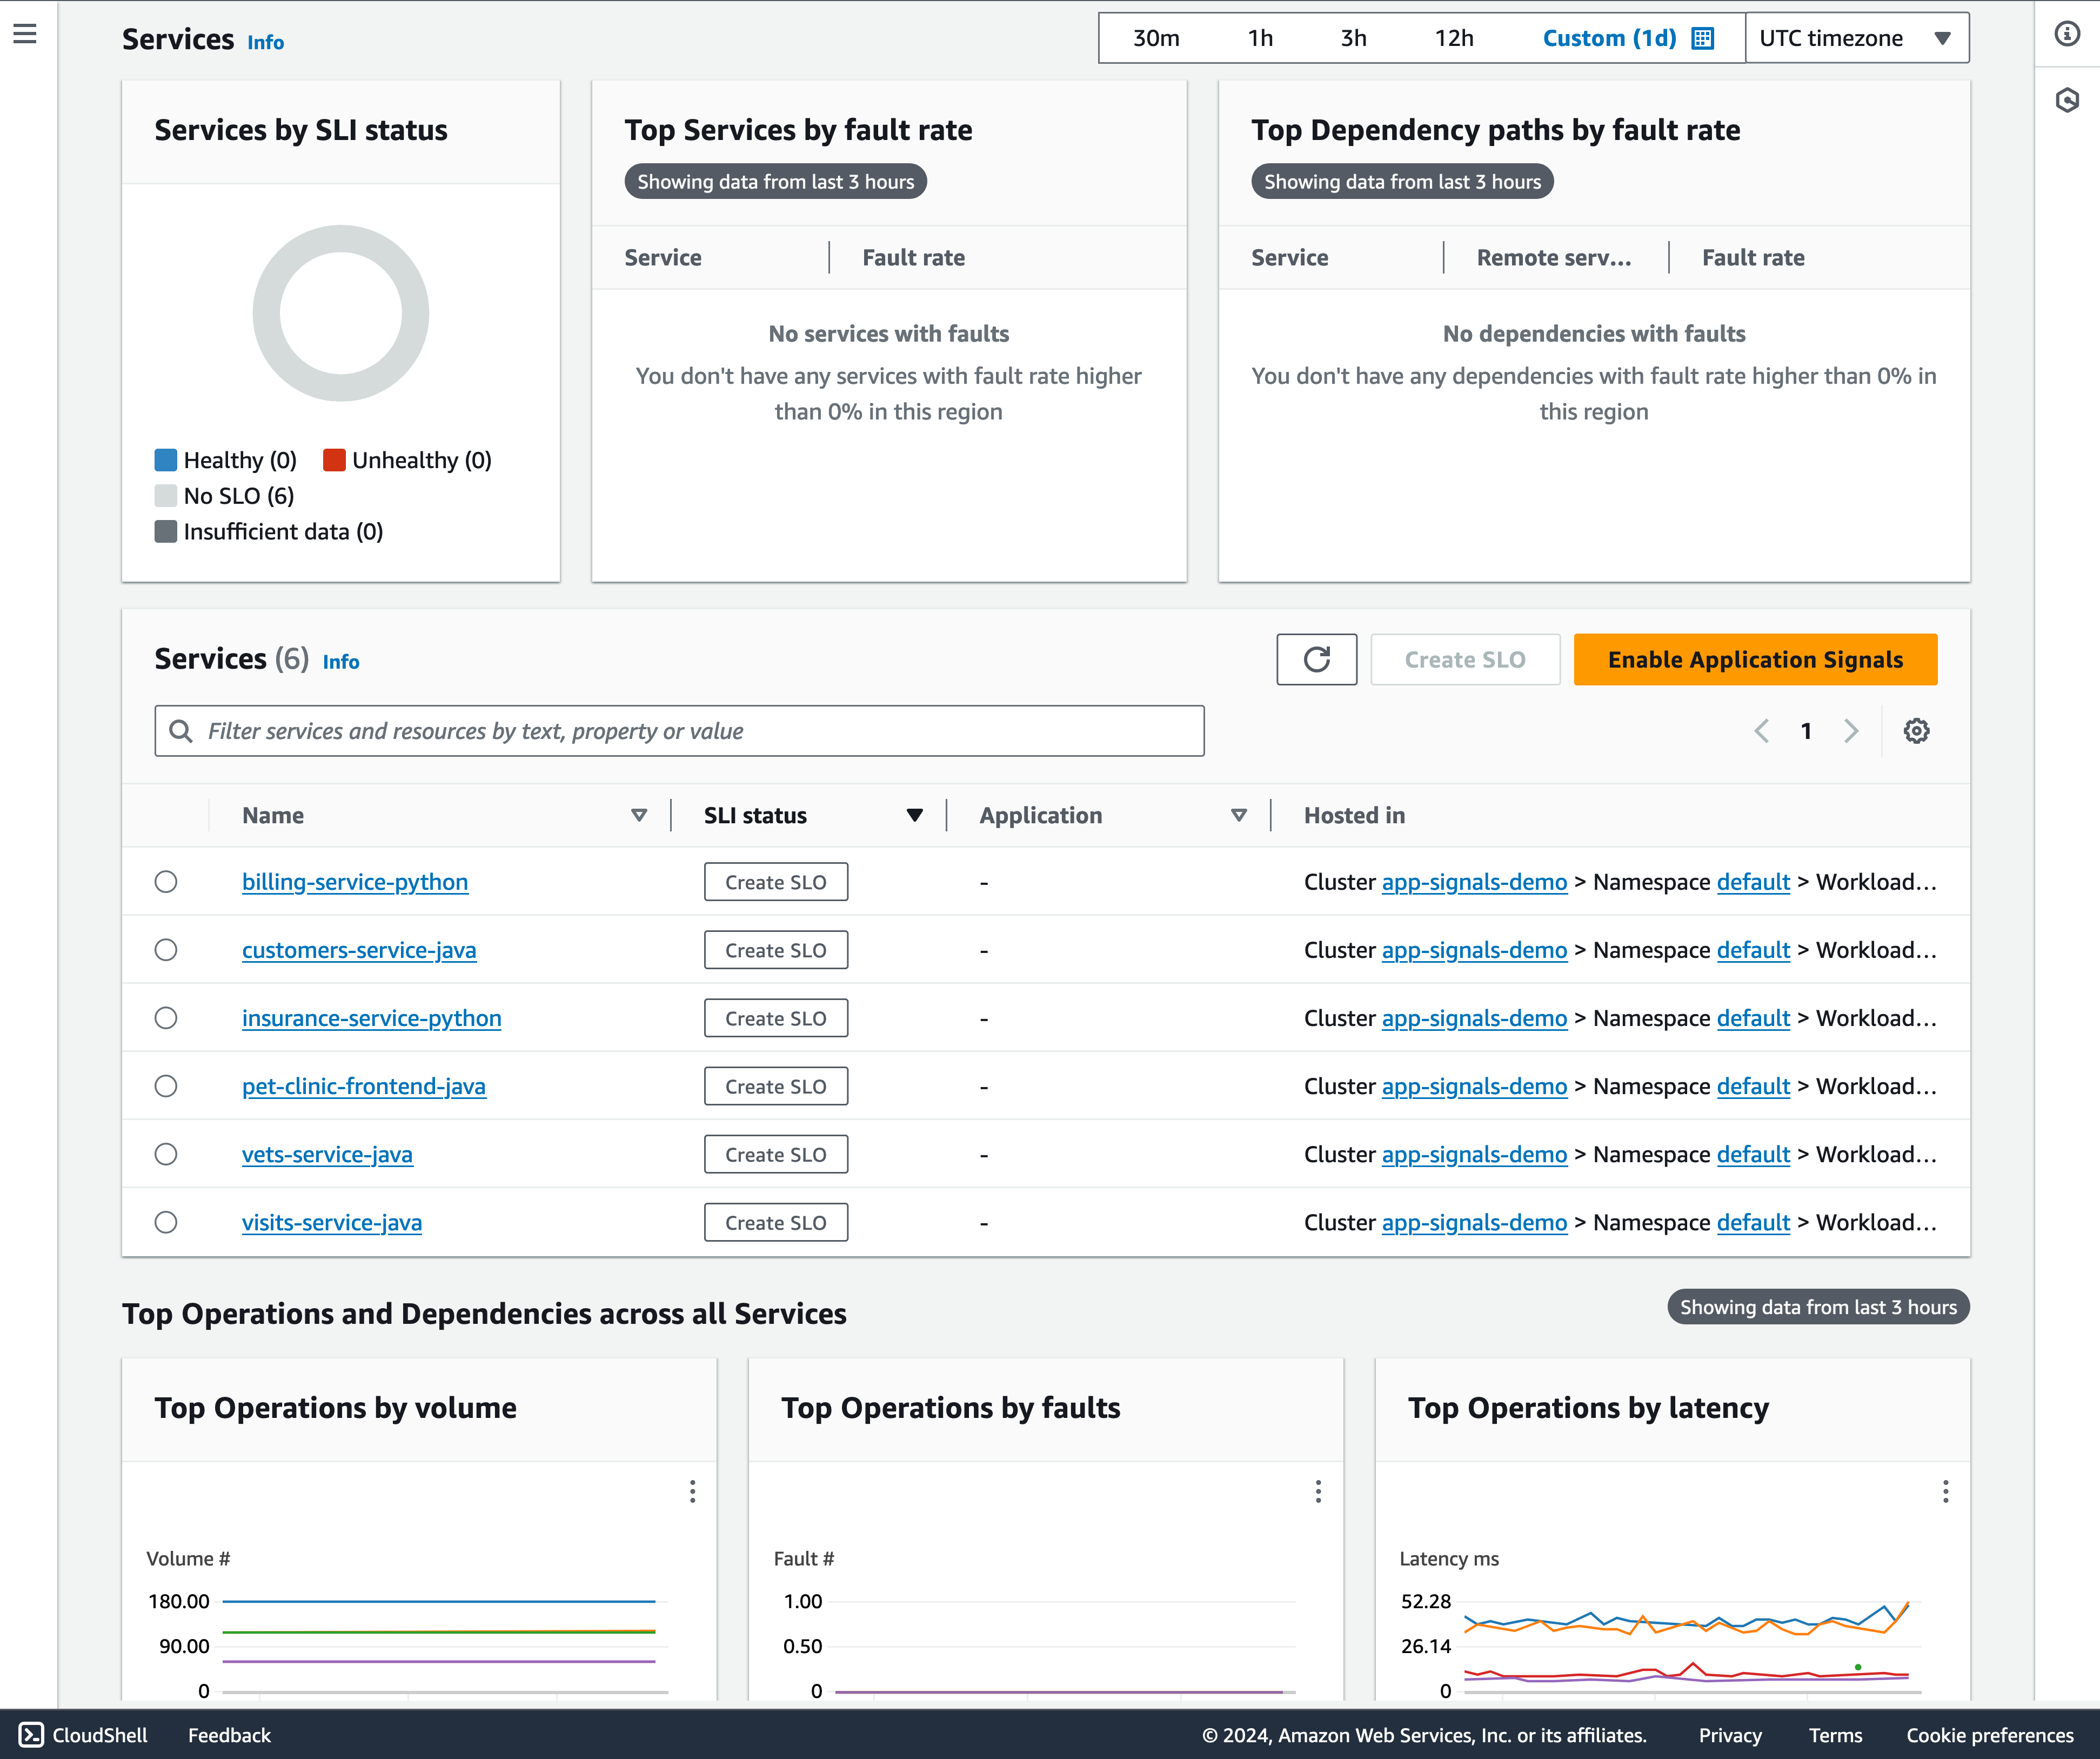Viewport: 2100px width, 1759px height.
Task: Click Enable Application Signals button
Action: pyautogui.click(x=1755, y=659)
